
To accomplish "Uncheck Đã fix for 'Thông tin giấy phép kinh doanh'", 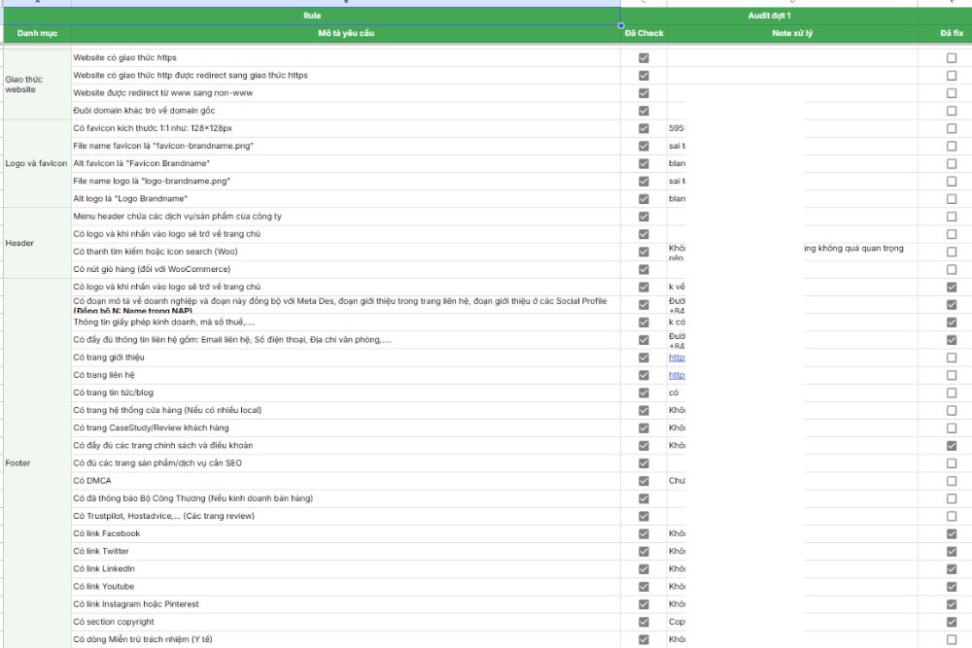I will pos(952,323).
